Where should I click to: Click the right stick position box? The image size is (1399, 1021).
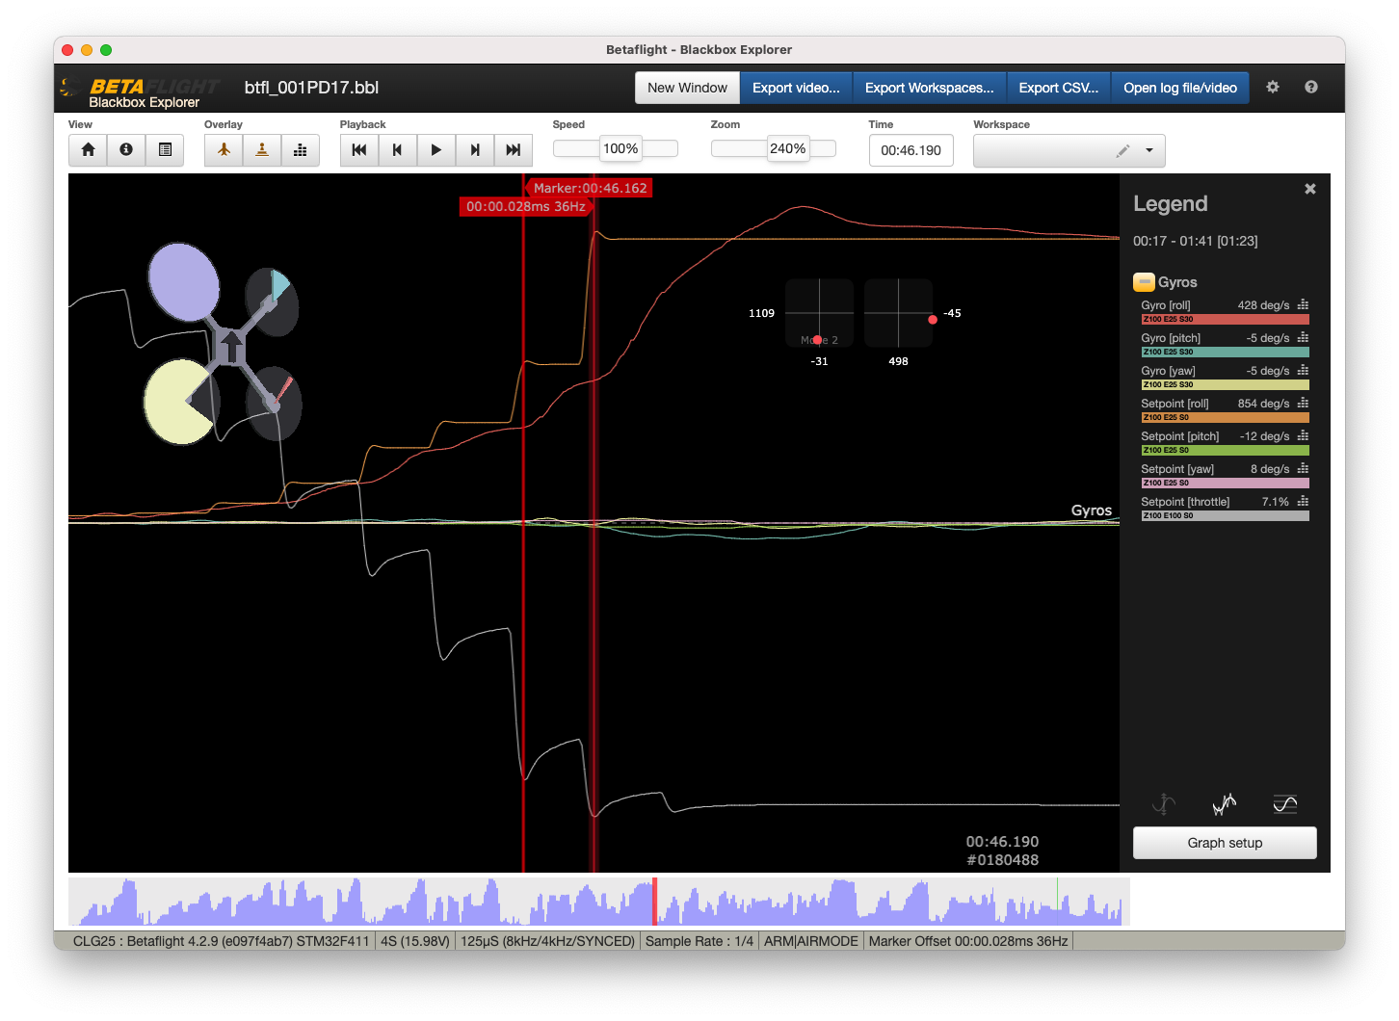898,313
